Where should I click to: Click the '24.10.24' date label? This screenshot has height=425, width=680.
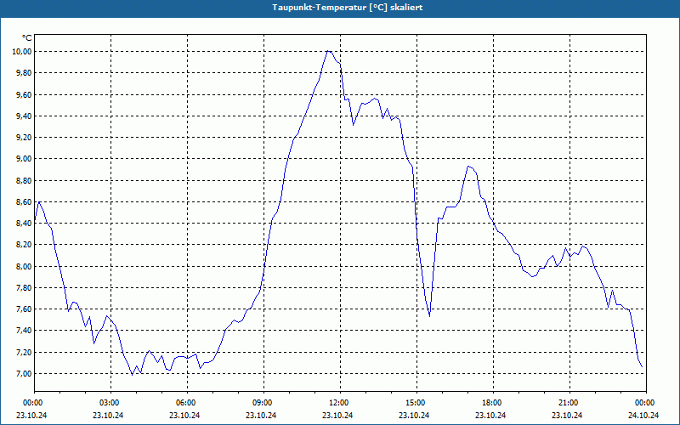643,415
